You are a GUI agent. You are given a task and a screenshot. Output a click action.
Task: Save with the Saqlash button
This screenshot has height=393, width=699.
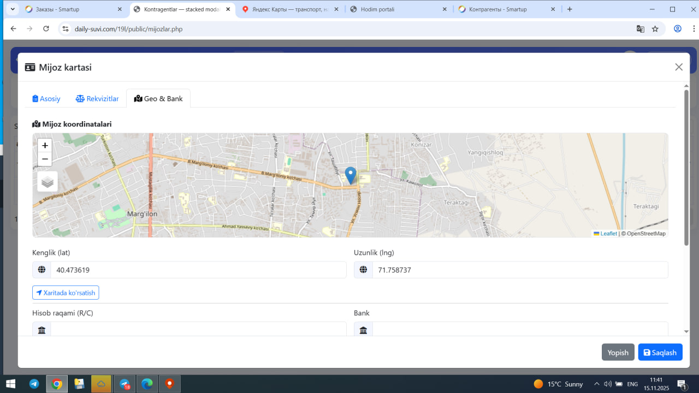point(660,353)
